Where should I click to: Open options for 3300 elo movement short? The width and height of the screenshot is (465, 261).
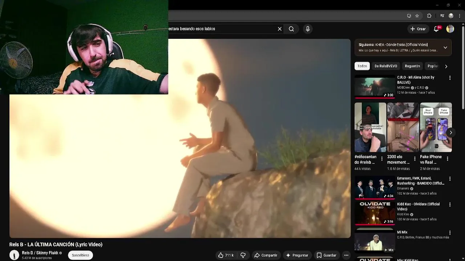[x=415, y=159]
